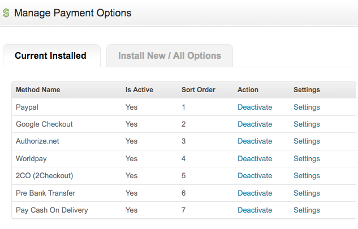Image resolution: width=358 pixels, height=229 pixels.
Task: Deactivate the Worldpay method
Action: (255, 158)
